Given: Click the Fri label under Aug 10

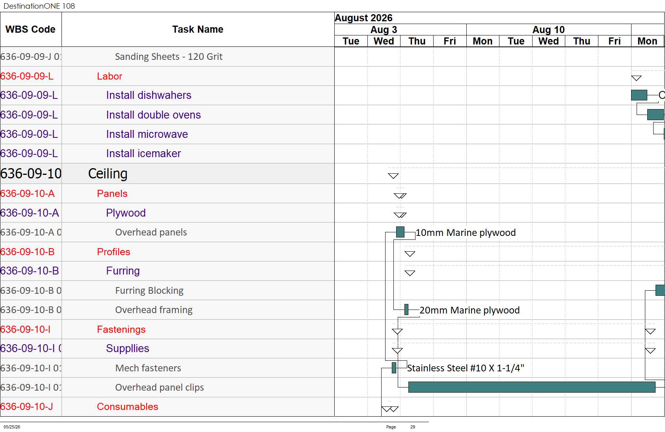Looking at the screenshot, I should 615,41.
